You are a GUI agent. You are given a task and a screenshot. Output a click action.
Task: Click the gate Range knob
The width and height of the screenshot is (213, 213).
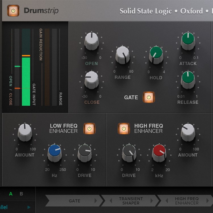tap(122, 54)
